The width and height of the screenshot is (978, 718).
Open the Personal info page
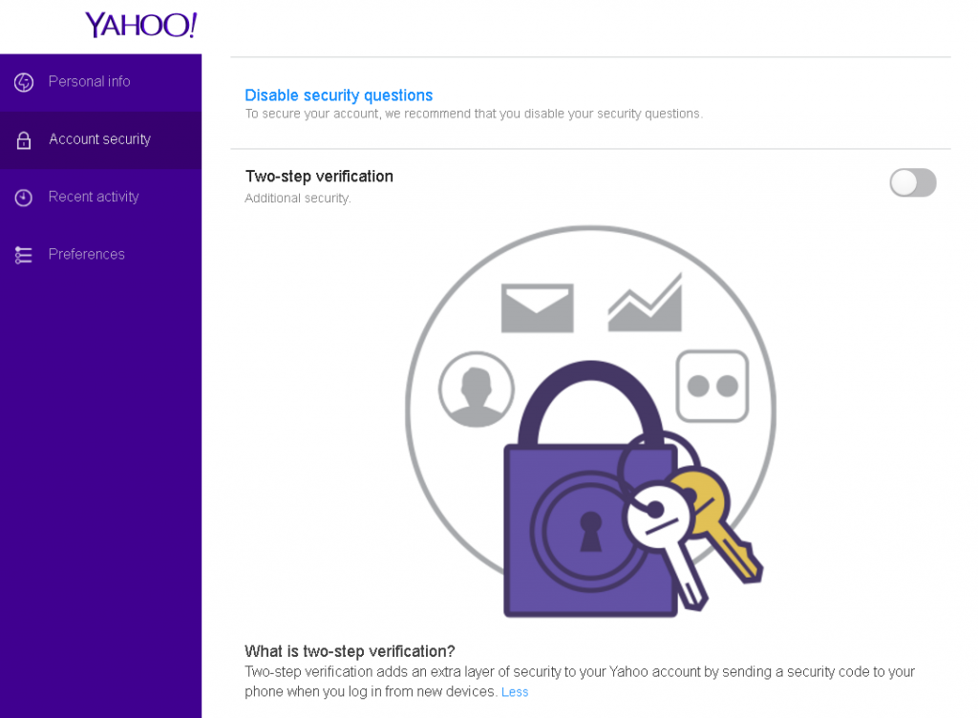point(89,82)
